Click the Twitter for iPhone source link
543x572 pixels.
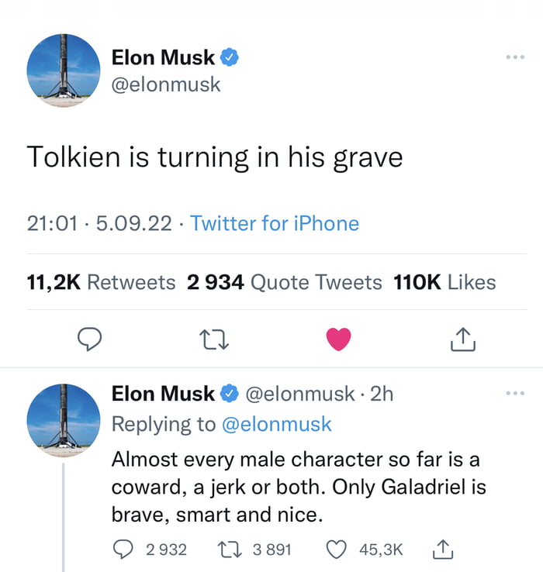coord(275,224)
